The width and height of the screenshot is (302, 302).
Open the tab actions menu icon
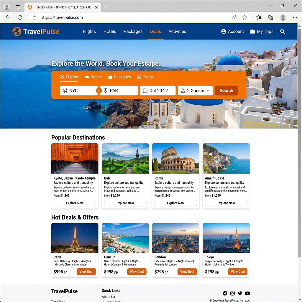(x=18, y=7)
